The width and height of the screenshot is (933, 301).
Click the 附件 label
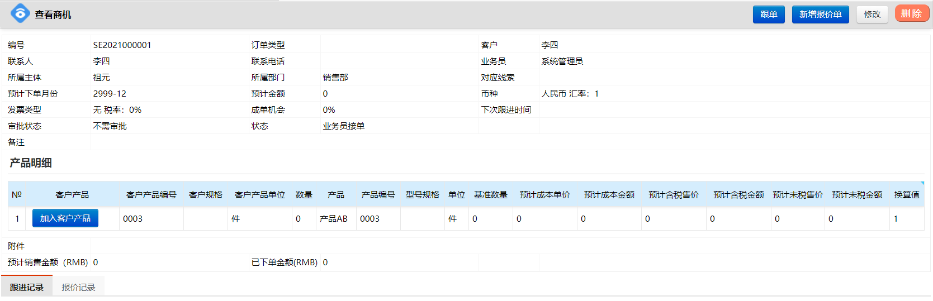[x=16, y=246]
